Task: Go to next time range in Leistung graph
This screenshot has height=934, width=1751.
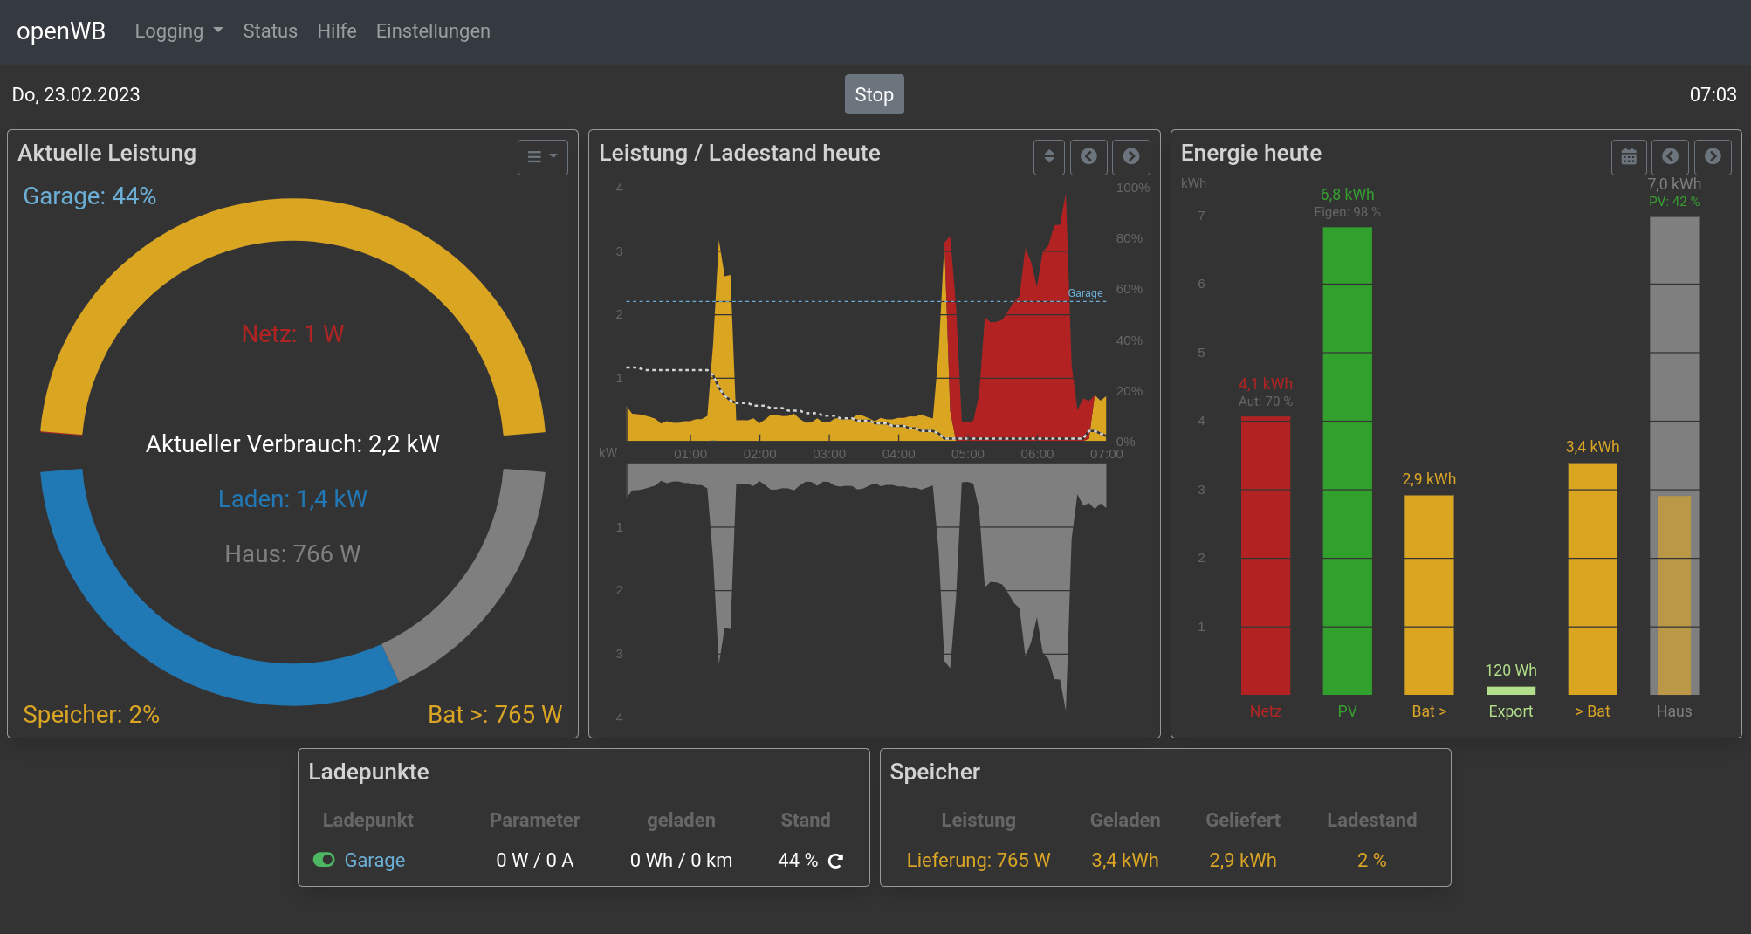Action: [1131, 157]
